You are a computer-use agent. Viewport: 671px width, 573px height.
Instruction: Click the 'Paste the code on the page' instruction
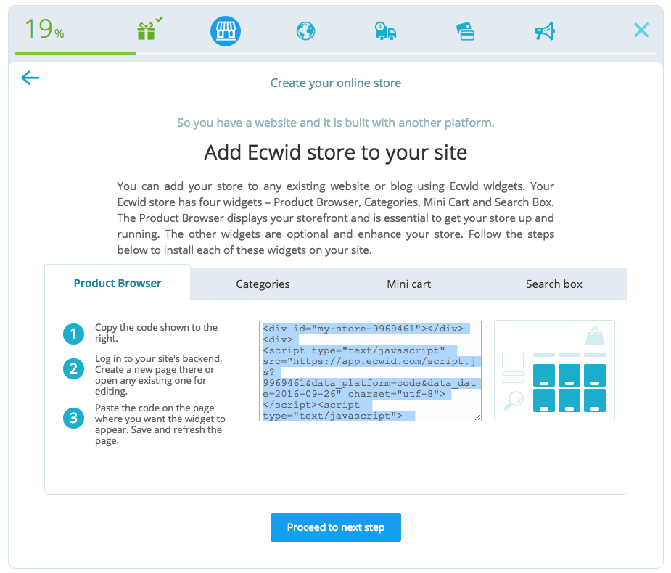coord(160,424)
